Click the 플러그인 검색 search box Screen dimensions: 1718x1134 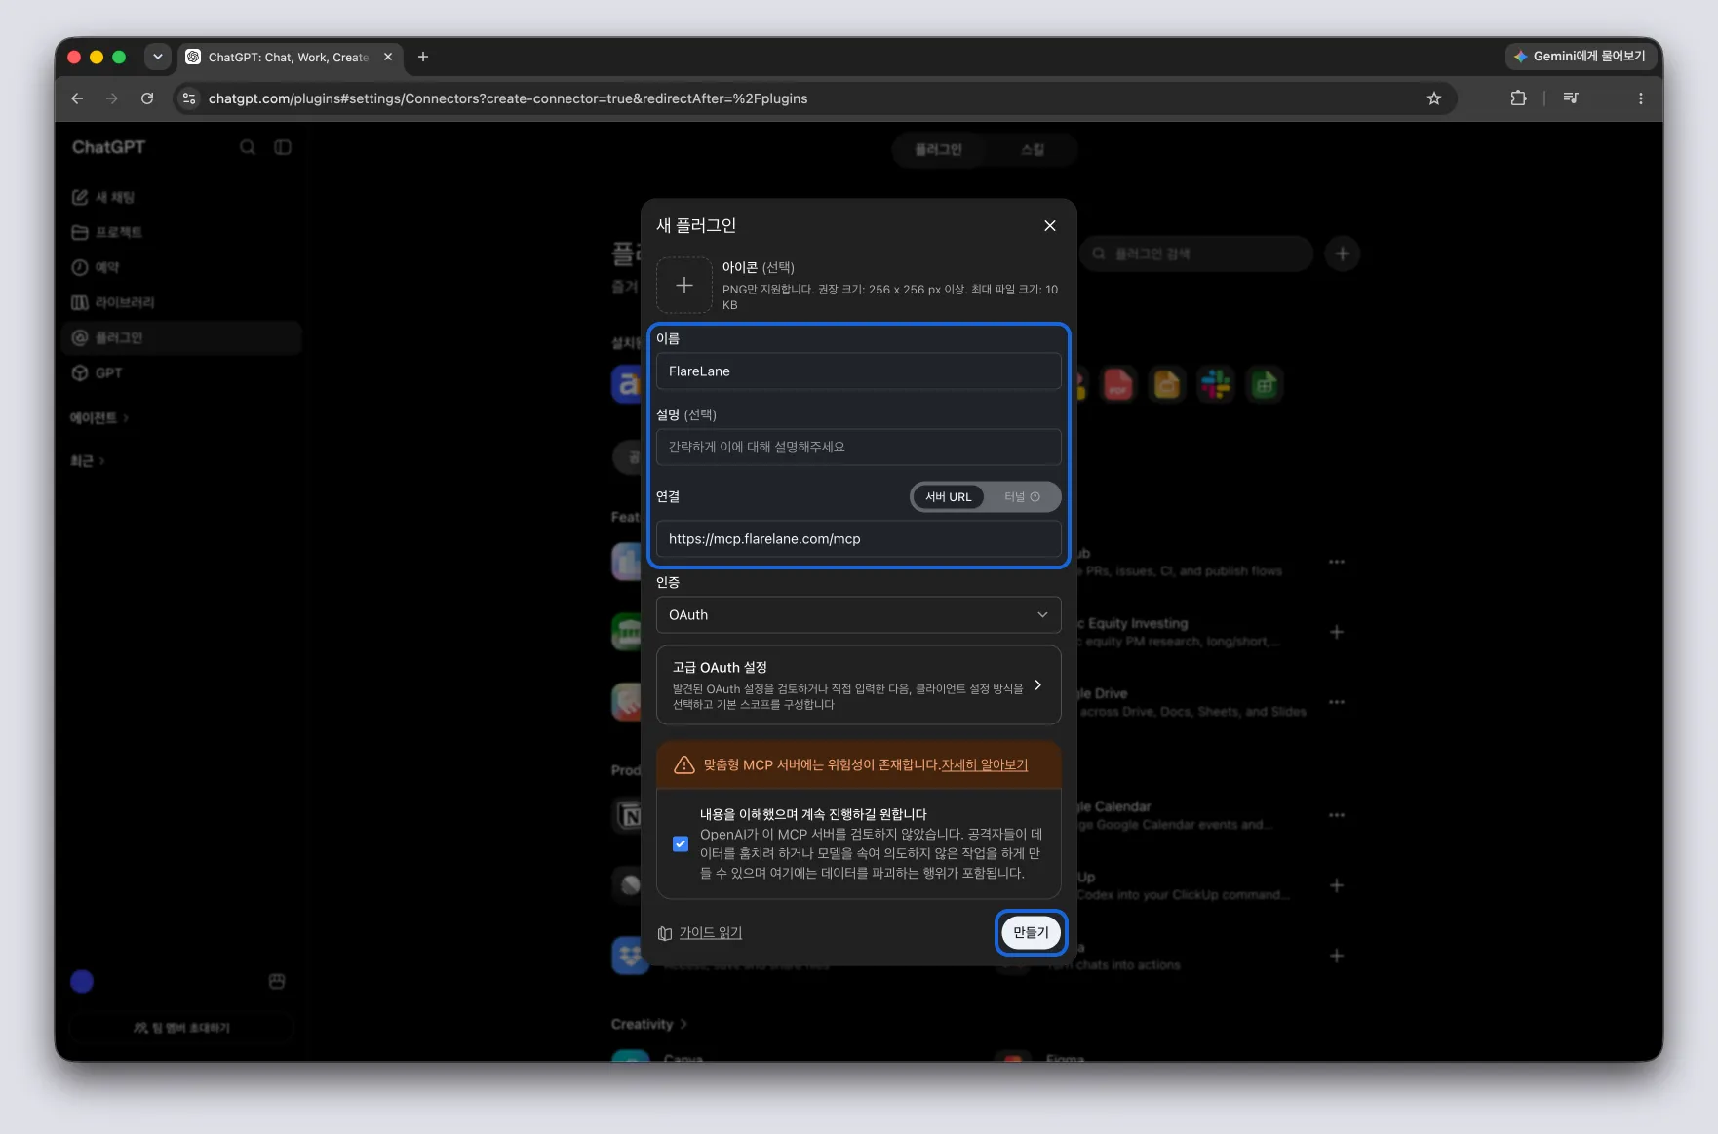tap(1196, 254)
